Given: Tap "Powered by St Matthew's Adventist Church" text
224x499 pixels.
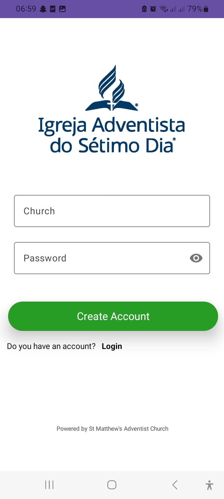Looking at the screenshot, I should coord(112,429).
